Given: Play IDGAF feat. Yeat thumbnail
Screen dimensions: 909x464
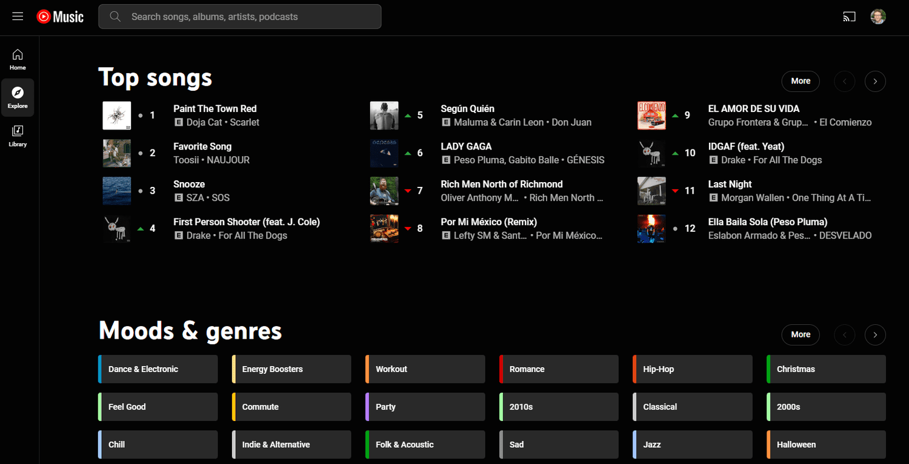Looking at the screenshot, I should click(x=651, y=153).
